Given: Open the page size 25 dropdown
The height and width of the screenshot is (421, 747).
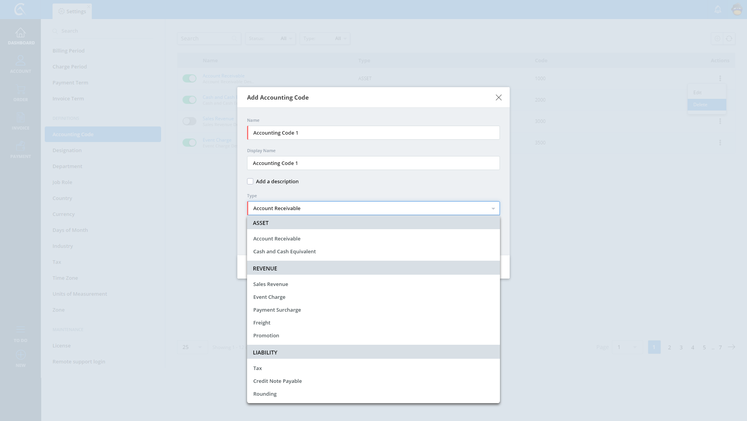Looking at the screenshot, I should [x=192, y=347].
